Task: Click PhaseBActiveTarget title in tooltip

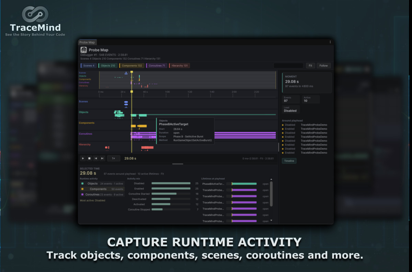Action: (x=173, y=124)
